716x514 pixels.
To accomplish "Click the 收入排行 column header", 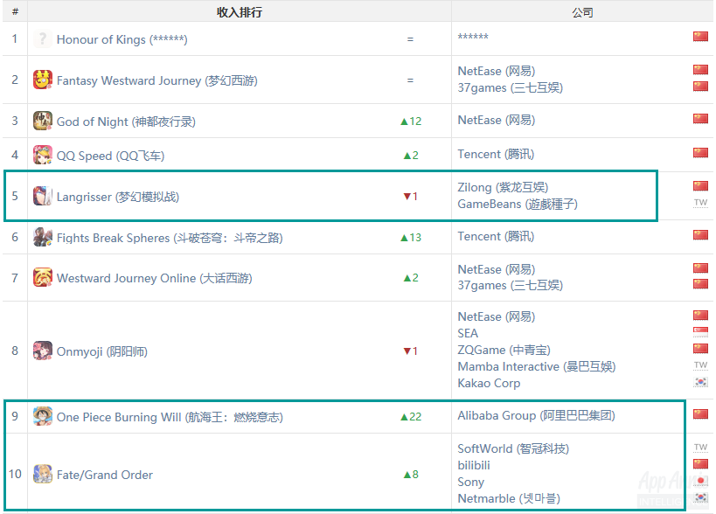I will pyautogui.click(x=240, y=12).
